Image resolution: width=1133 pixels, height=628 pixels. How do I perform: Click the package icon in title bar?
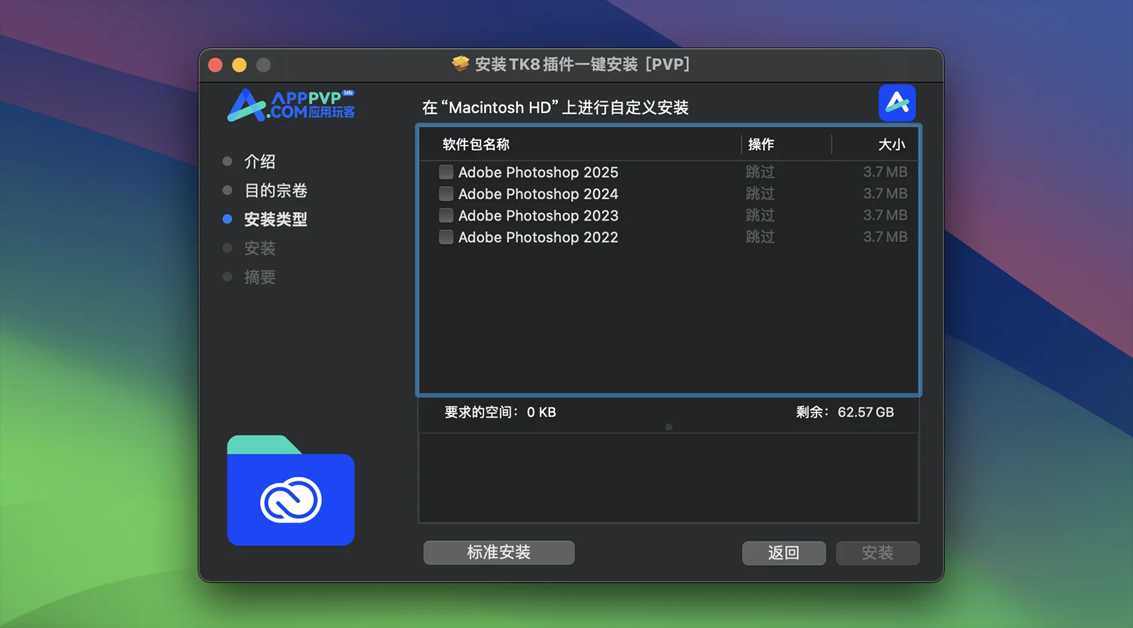460,64
